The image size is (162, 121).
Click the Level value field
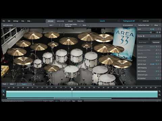[x=152, y=29]
